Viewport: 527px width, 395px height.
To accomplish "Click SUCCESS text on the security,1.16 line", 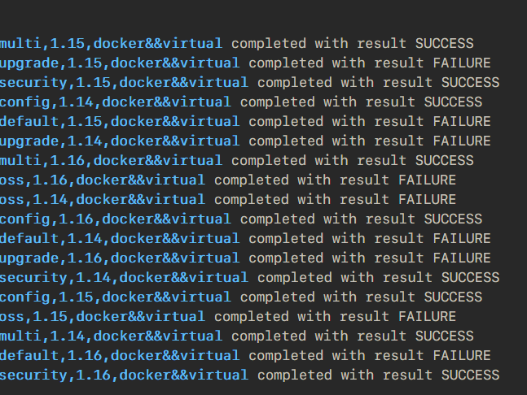I will point(471,375).
